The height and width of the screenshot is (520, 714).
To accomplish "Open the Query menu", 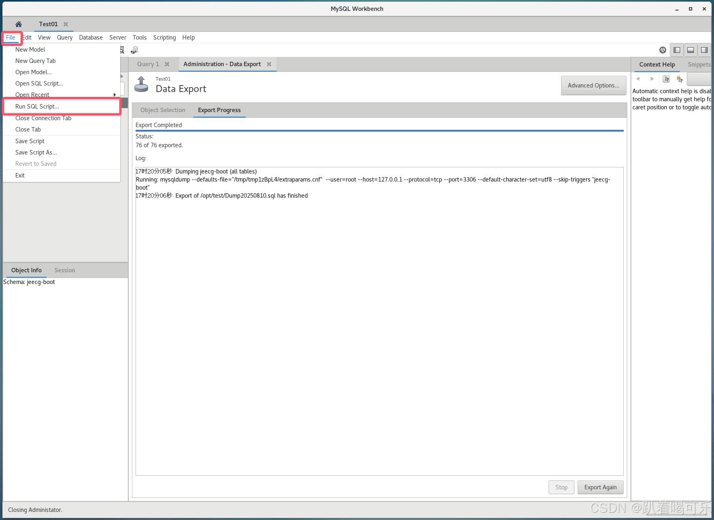I will click(65, 38).
